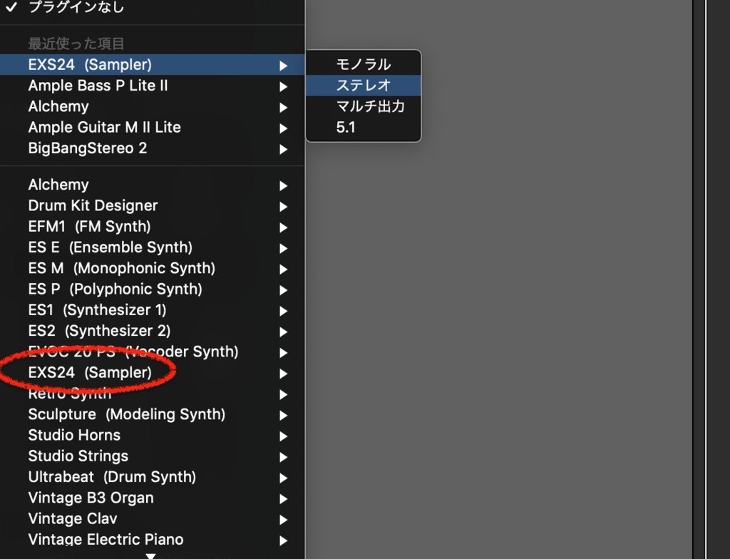Expand submenu arrow beside Ample Bass P Lite II

(x=283, y=87)
